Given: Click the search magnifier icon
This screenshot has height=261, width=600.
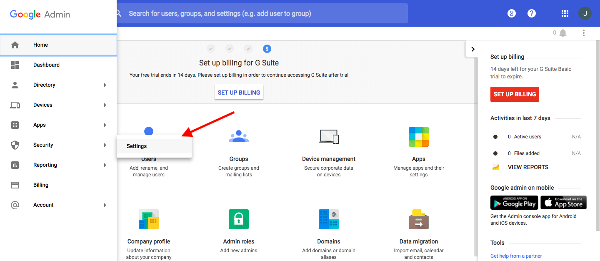Looking at the screenshot, I should tap(118, 13).
